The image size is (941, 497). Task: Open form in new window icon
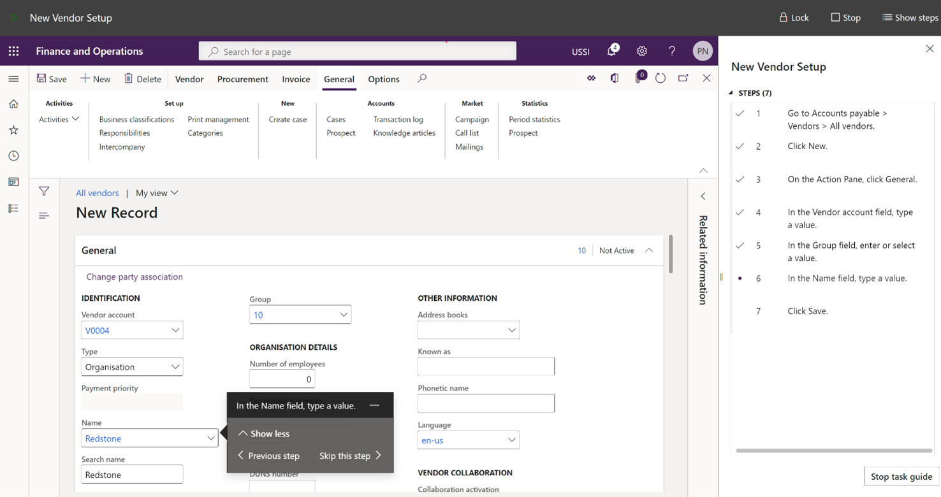[x=683, y=78]
